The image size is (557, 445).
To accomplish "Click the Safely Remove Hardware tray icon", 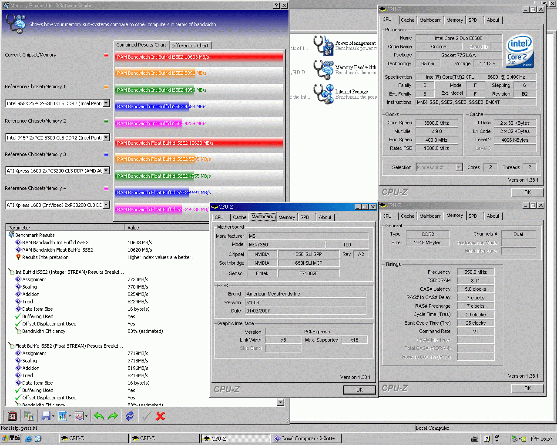I will tap(515, 439).
